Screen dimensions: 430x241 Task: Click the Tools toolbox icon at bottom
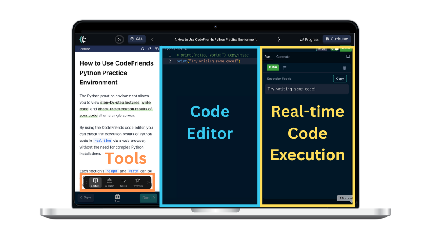[x=117, y=198]
